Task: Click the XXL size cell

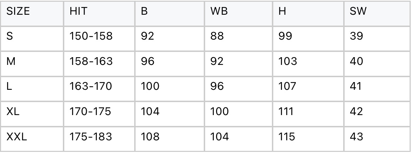Action: point(17,136)
